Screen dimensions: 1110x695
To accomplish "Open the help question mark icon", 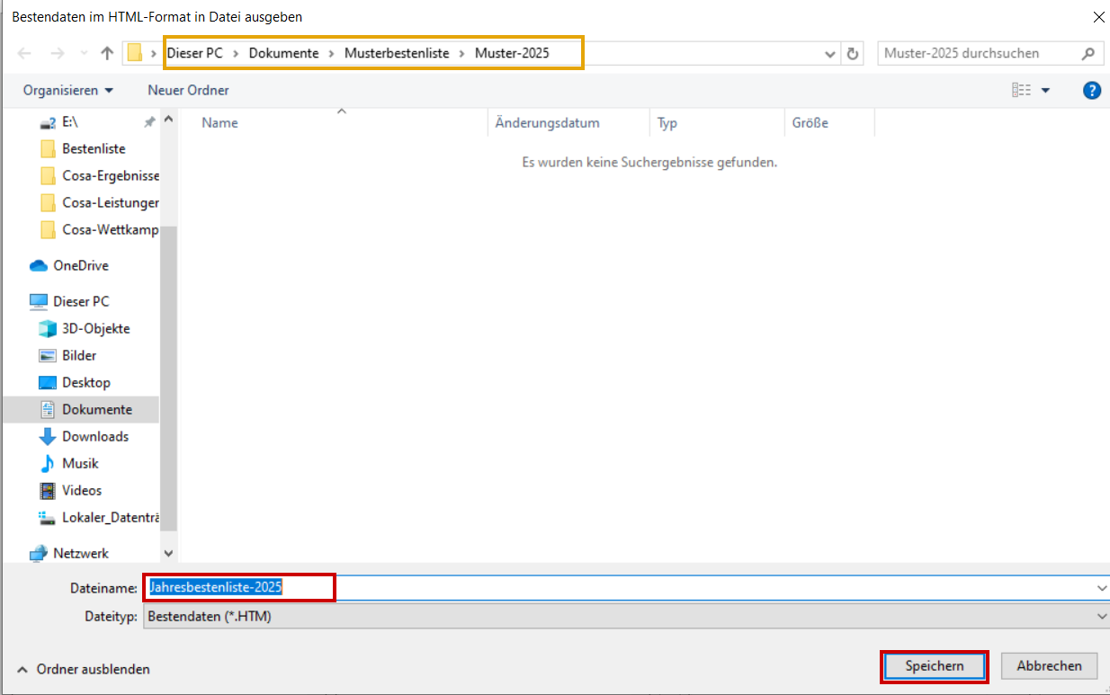I will [x=1092, y=90].
